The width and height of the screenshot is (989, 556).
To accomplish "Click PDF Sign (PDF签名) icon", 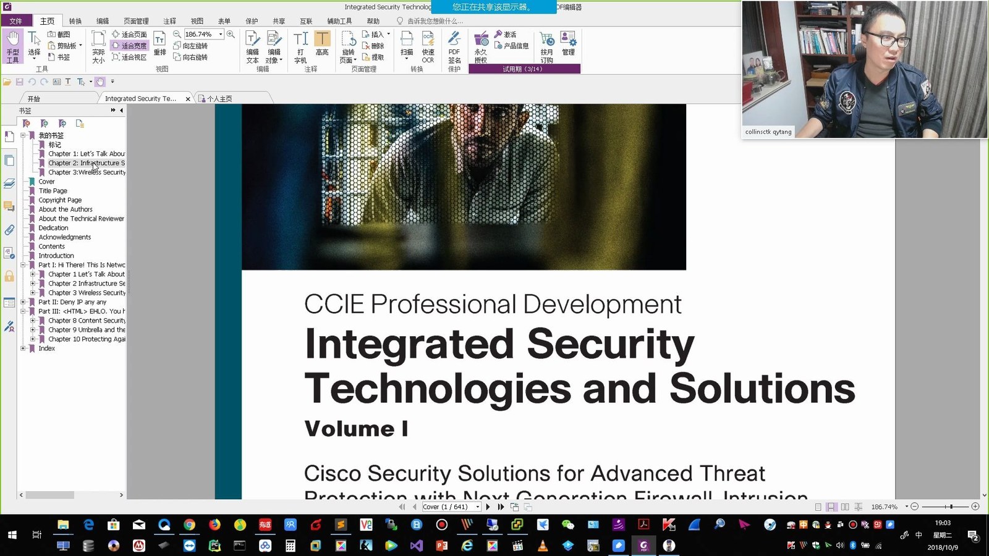I will (454, 47).
